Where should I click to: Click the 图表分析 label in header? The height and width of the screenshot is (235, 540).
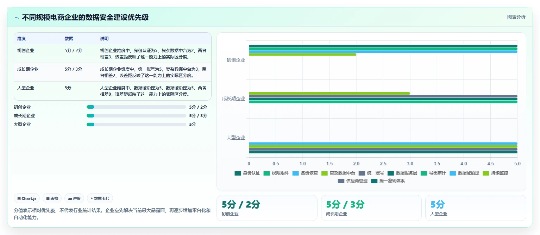coord(516,17)
